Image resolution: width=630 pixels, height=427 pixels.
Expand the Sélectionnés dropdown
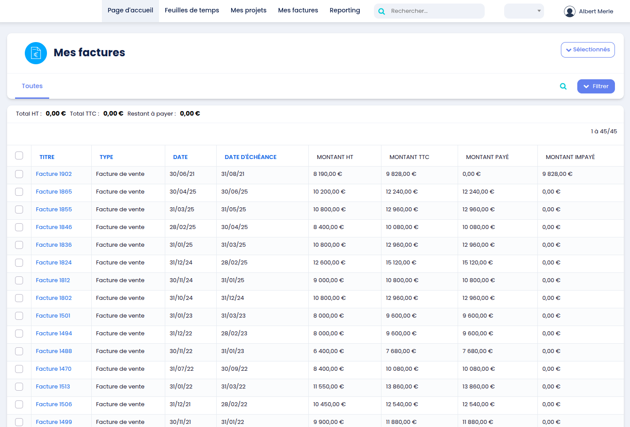click(587, 50)
